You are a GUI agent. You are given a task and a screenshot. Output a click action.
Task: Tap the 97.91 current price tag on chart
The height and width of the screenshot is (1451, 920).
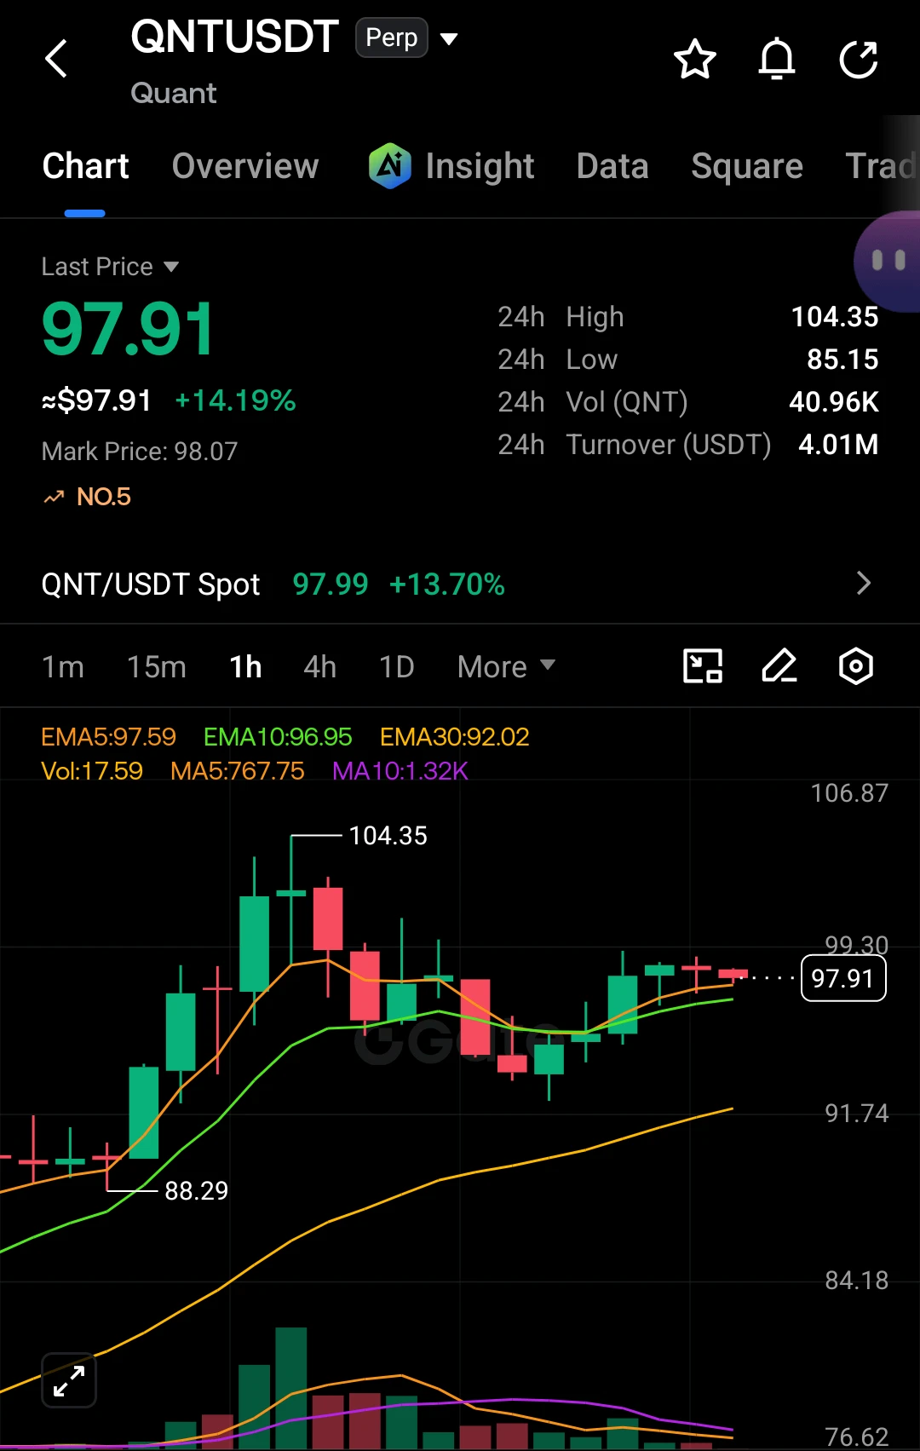(843, 978)
